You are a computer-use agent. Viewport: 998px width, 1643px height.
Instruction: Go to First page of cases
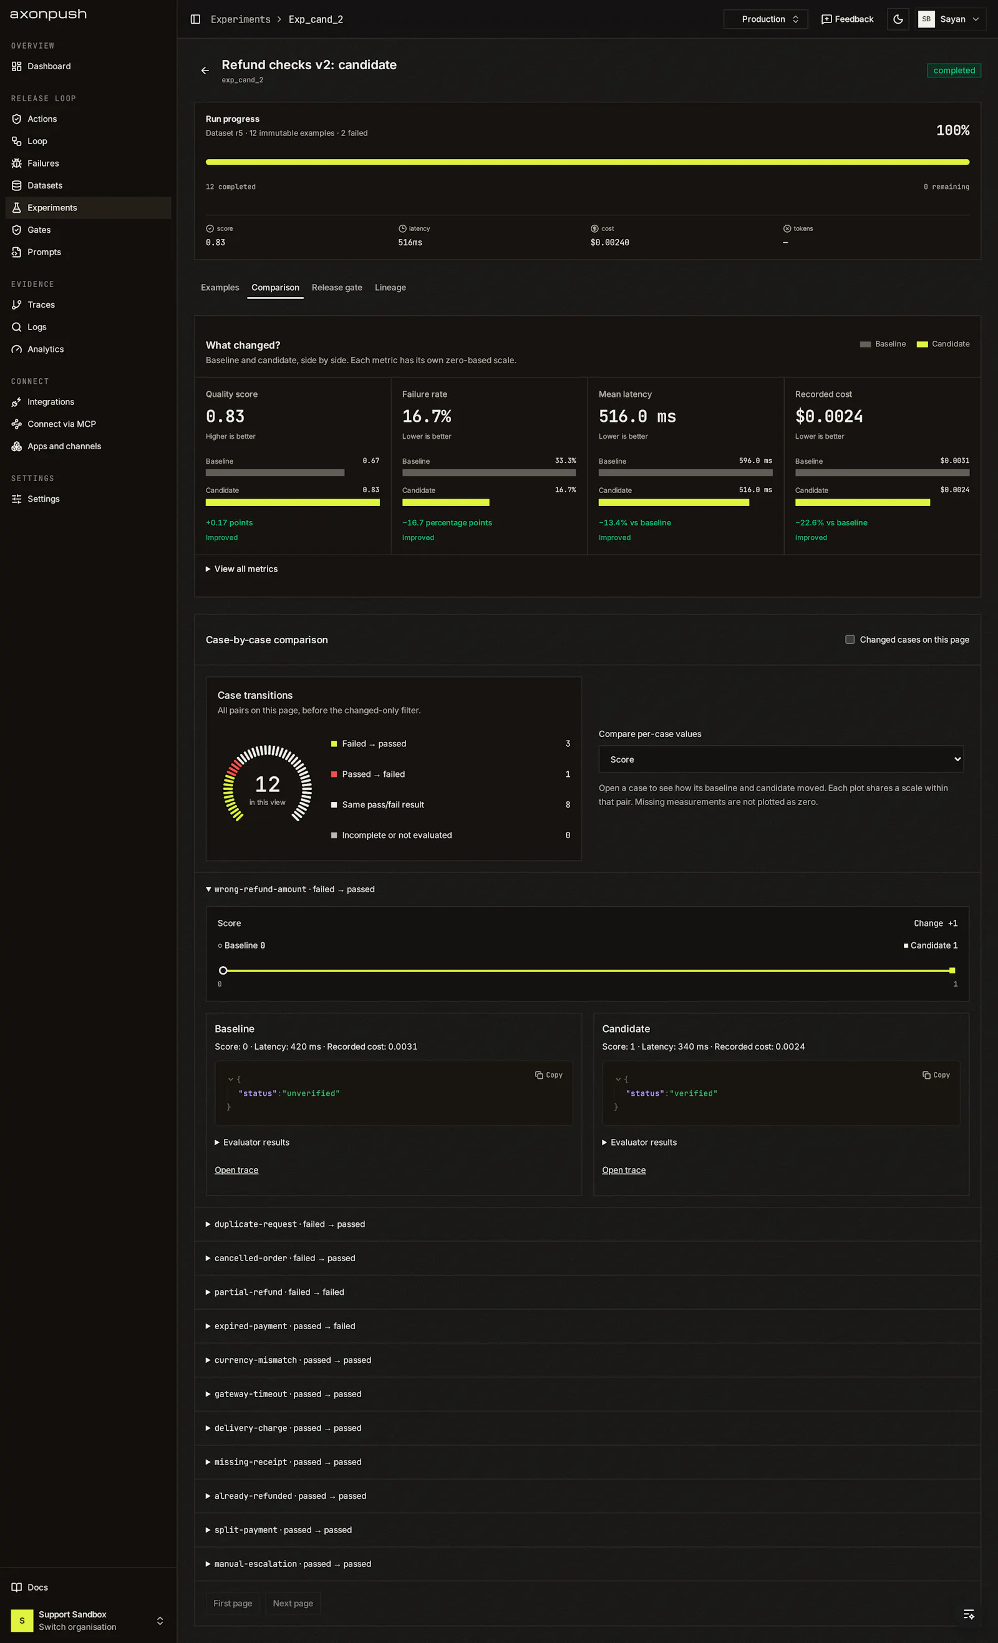tap(233, 1604)
